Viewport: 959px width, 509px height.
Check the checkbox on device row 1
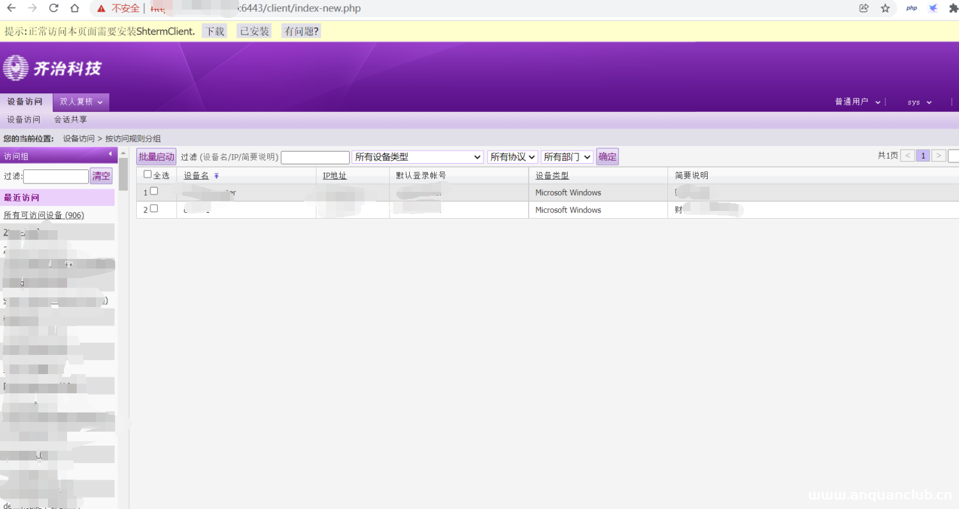154,191
